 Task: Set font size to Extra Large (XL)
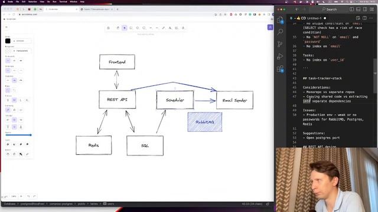tap(27, 100)
